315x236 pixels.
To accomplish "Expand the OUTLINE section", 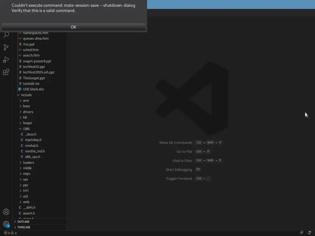I will click(40, 222).
